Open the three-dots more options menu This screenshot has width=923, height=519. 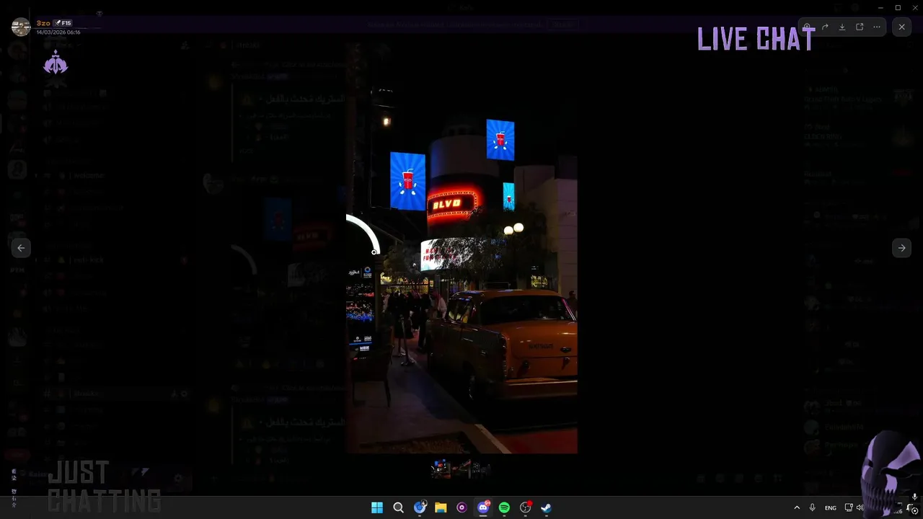pos(877,27)
